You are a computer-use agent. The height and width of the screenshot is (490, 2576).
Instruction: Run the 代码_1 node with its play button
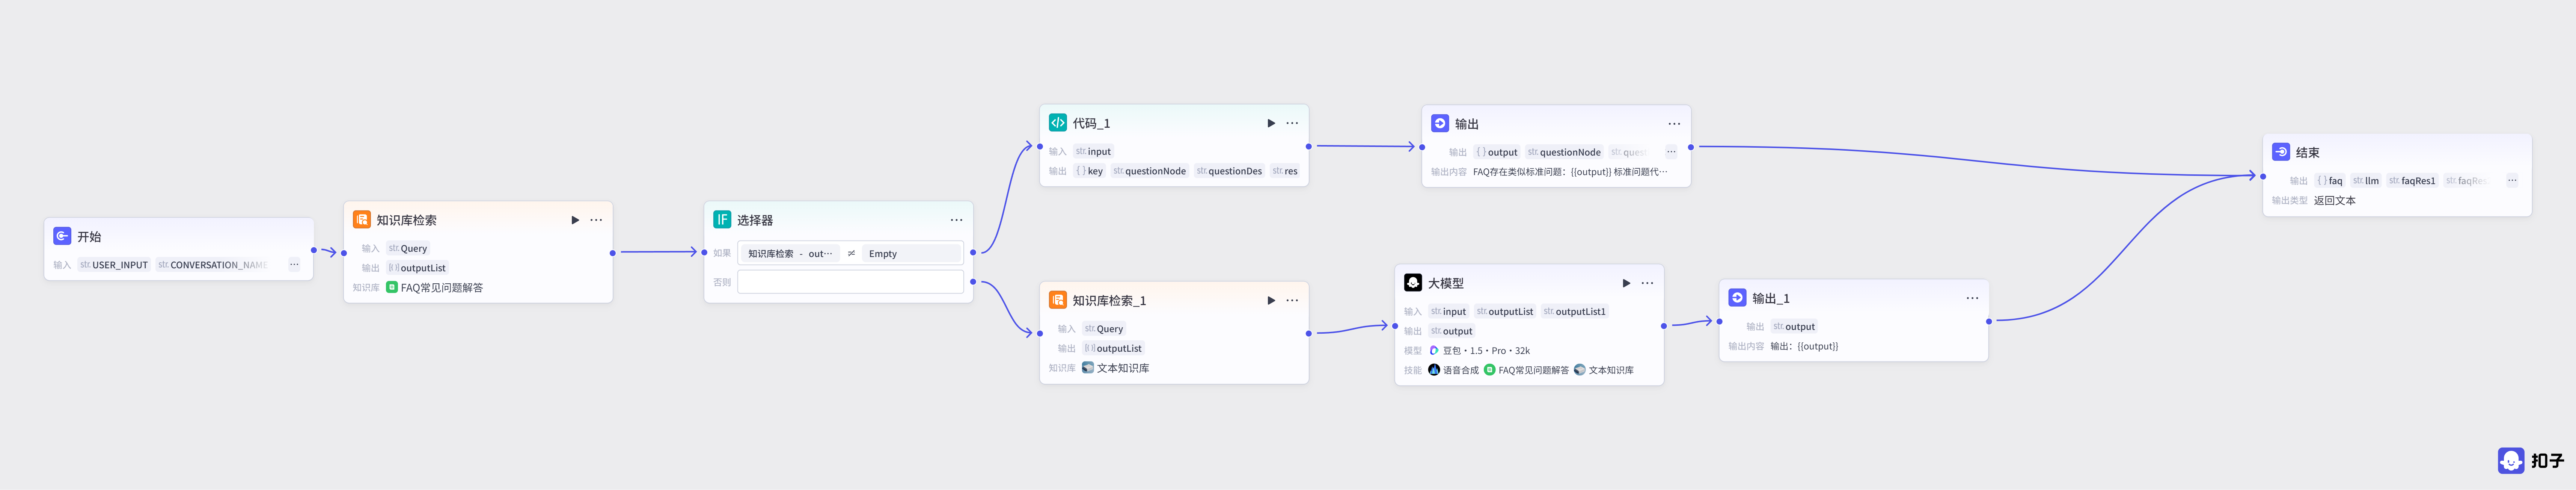pos(1270,123)
